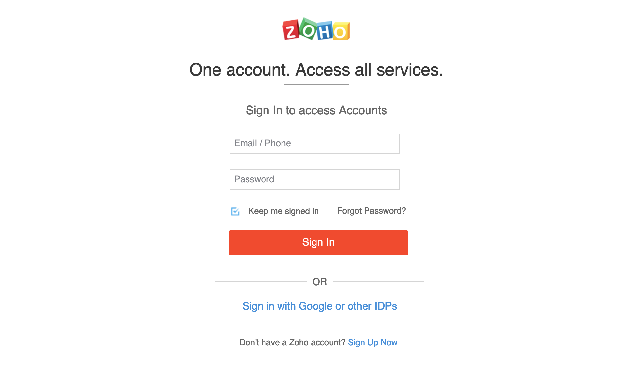Follow the Sign Up Now link

tap(372, 342)
